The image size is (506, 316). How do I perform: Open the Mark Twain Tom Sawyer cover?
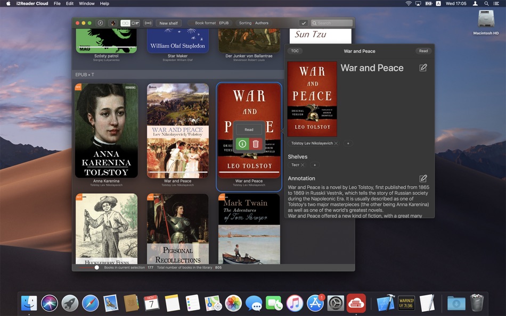tap(249, 229)
